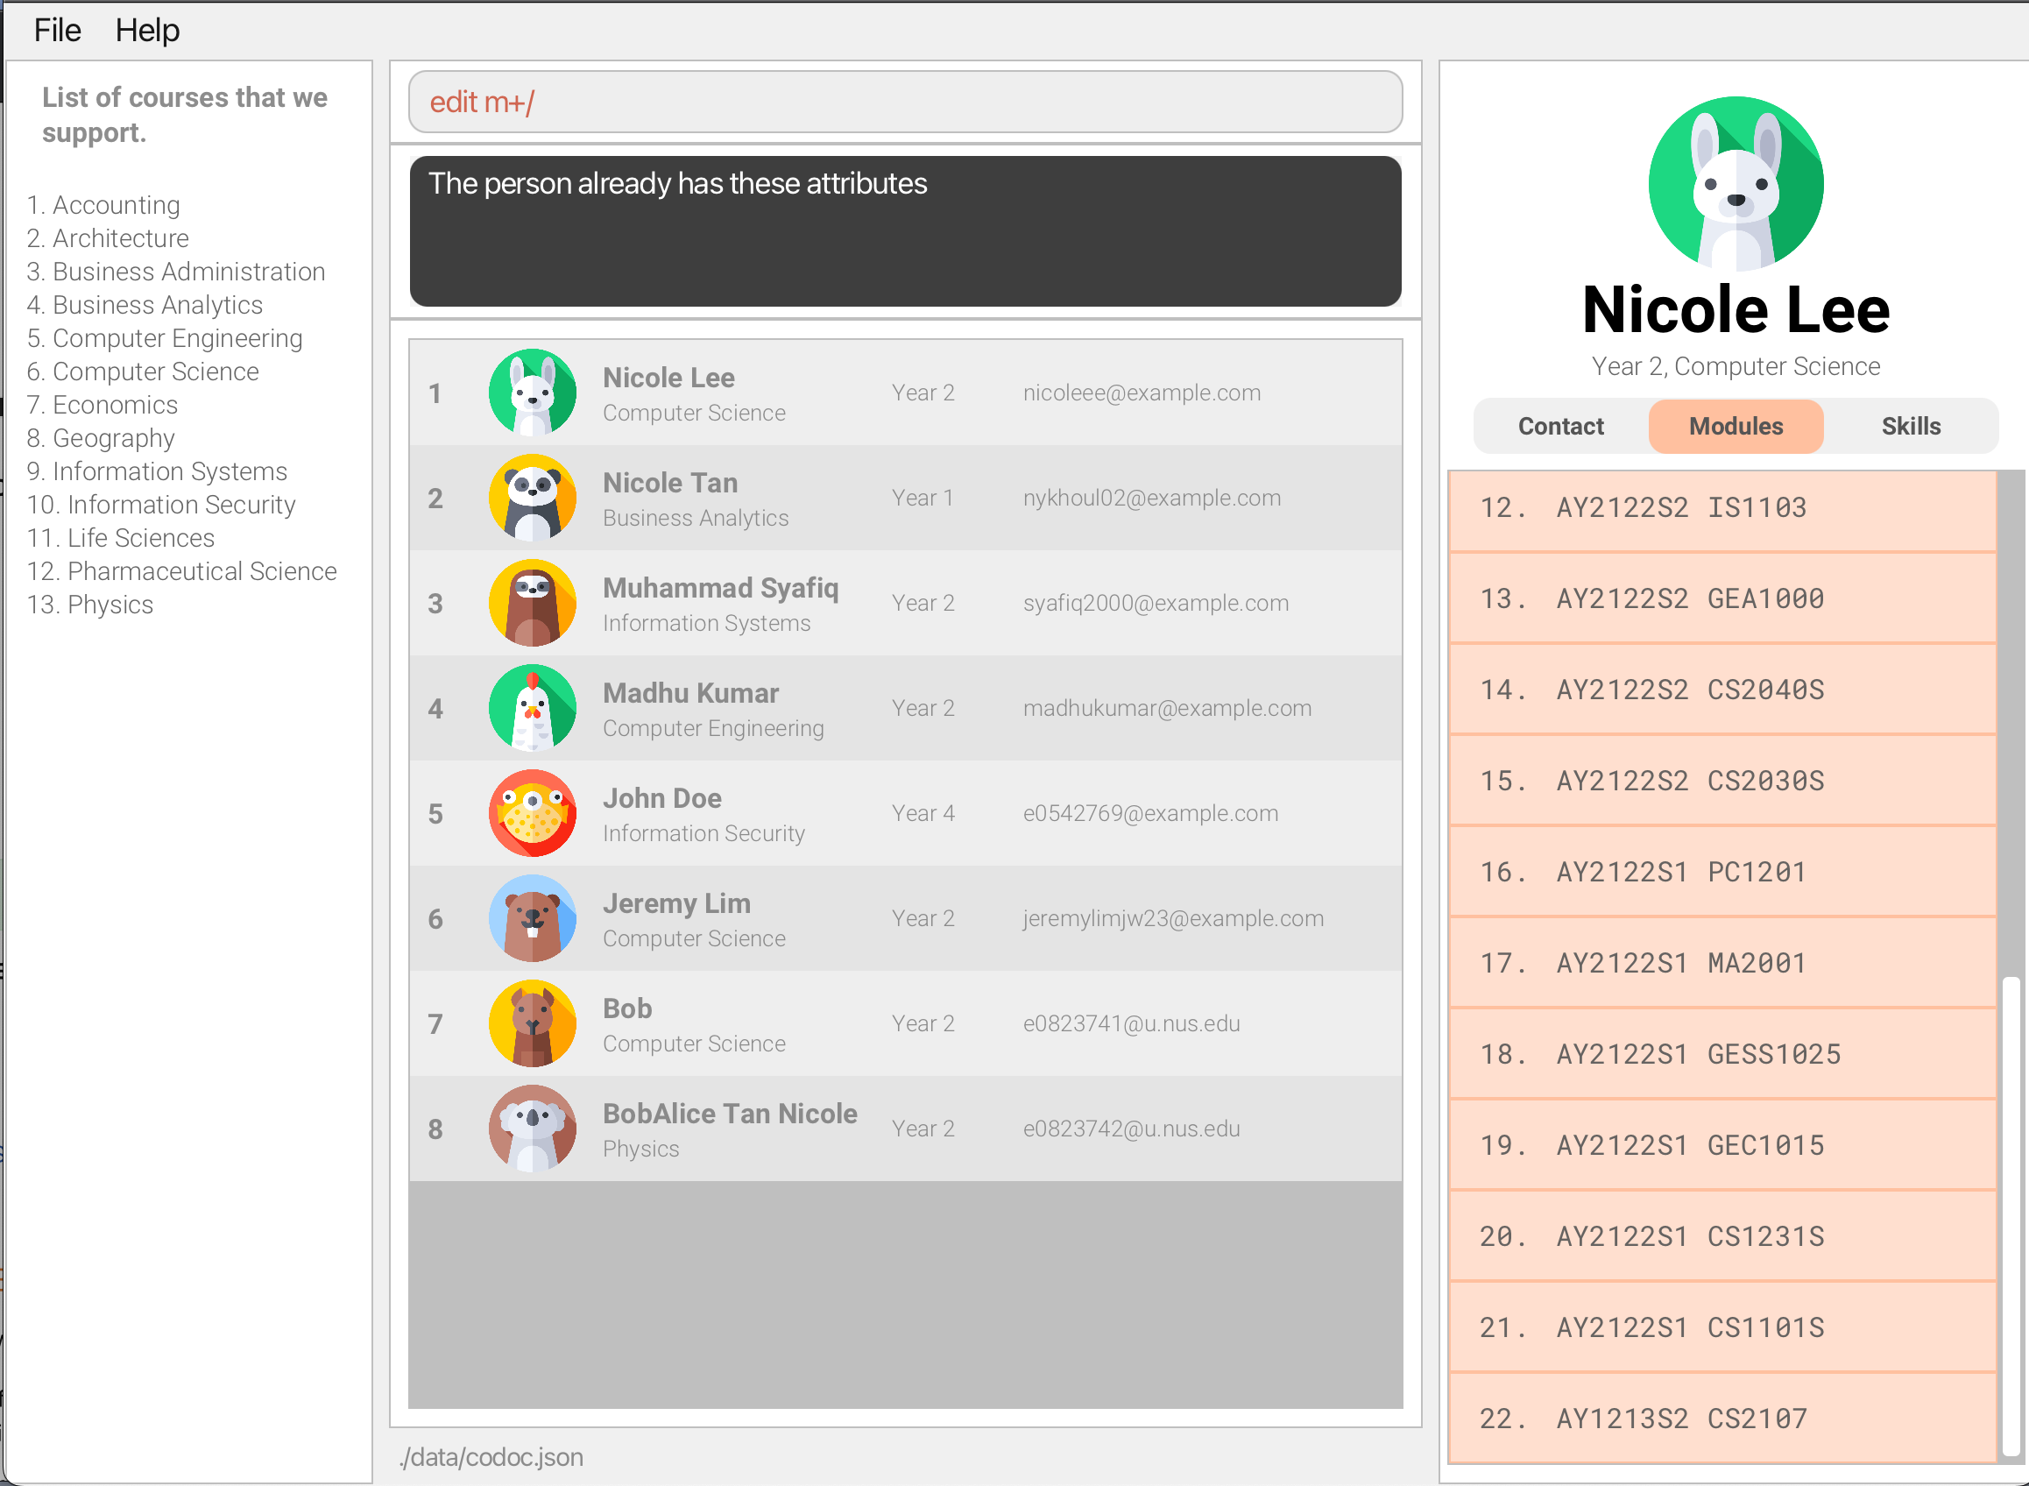The width and height of the screenshot is (2029, 1486).
Task: Click BobAlice Tan Nicole's koala avatar
Action: coord(533,1128)
